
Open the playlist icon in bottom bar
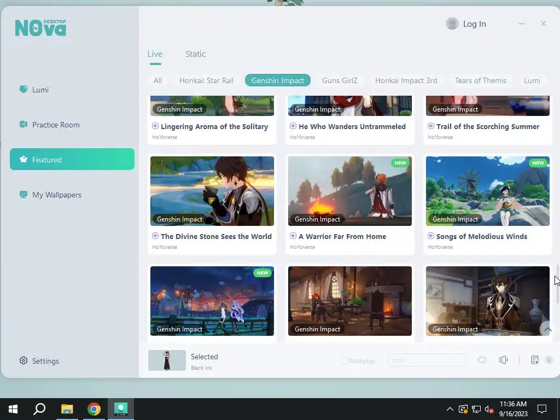pyautogui.click(x=535, y=360)
